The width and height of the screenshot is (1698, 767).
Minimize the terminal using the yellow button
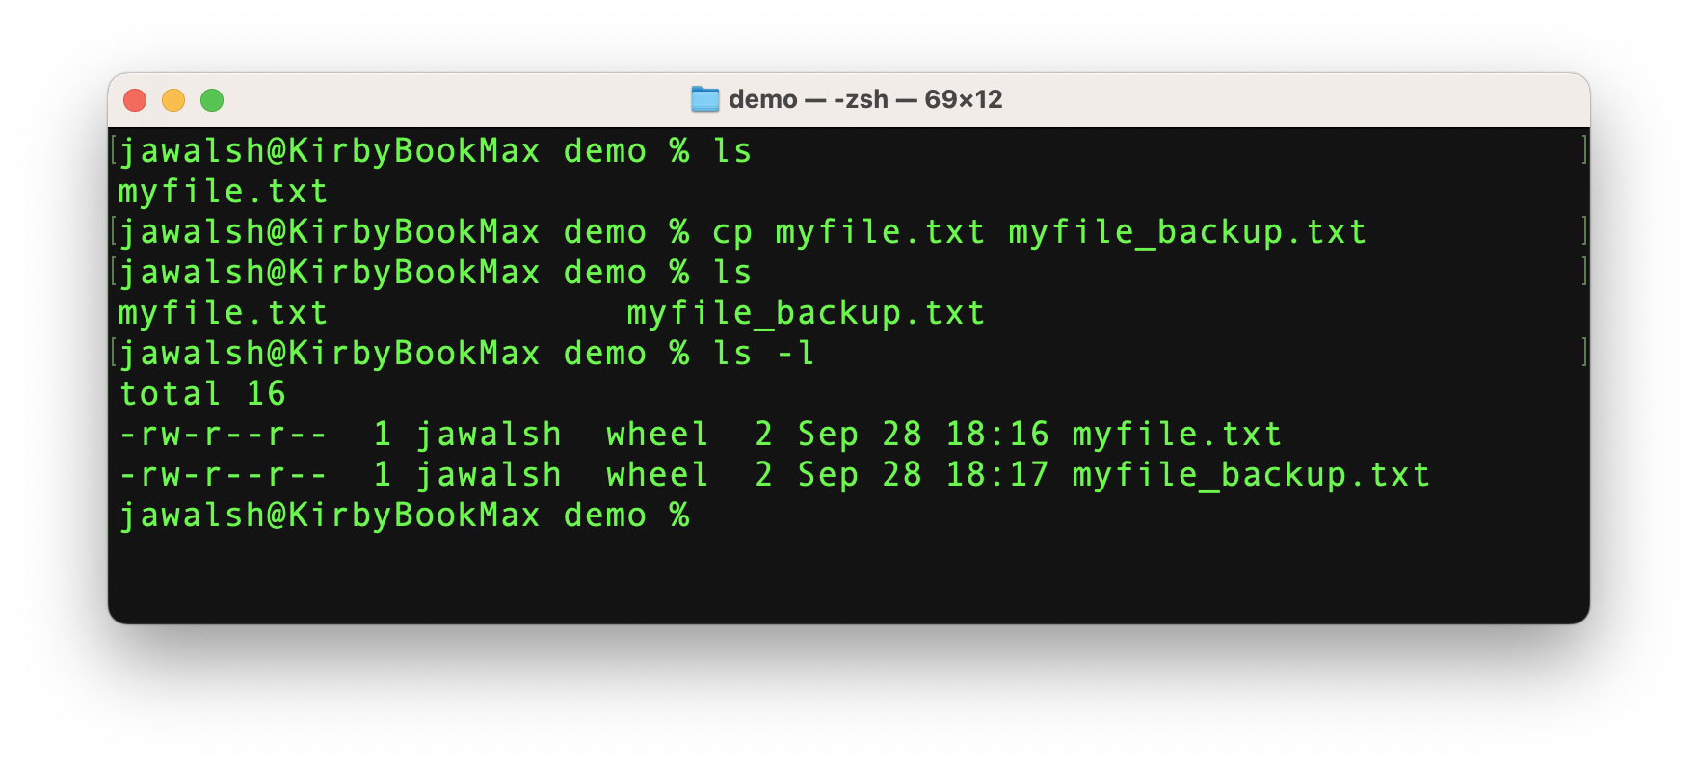(173, 100)
